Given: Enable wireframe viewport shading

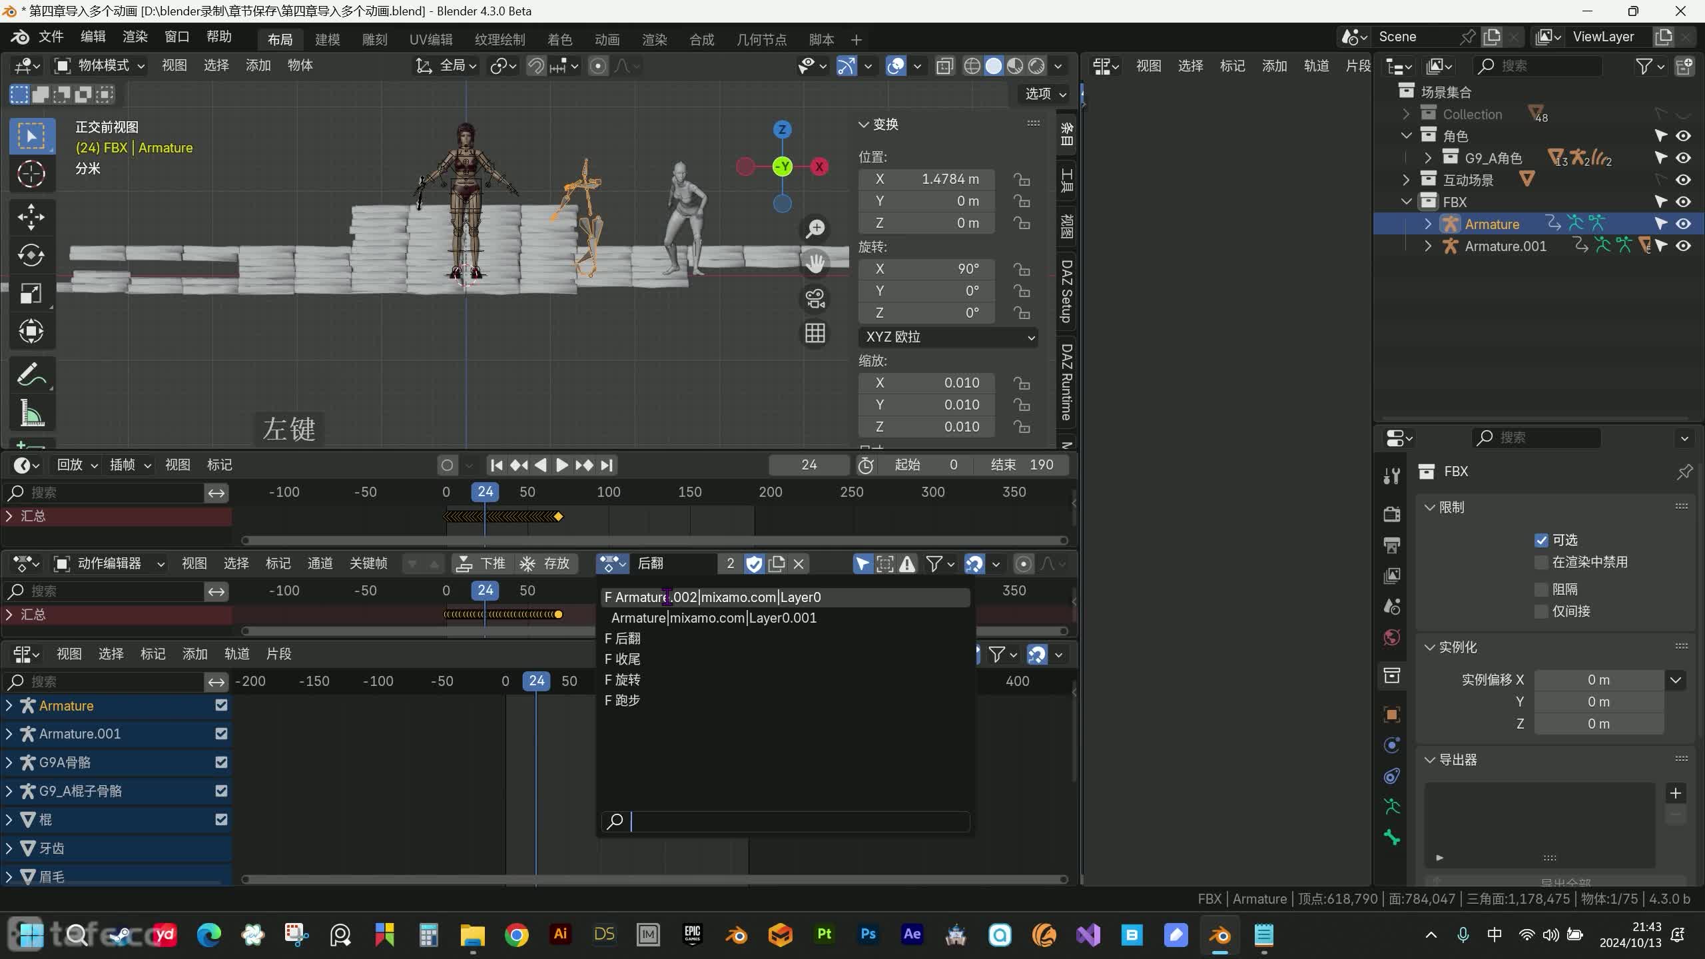Looking at the screenshot, I should click(x=972, y=66).
